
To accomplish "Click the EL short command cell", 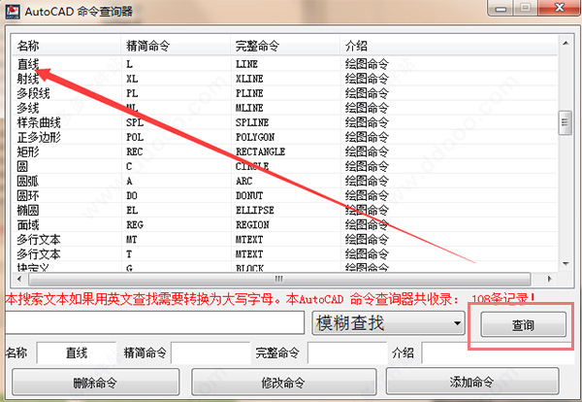I will (132, 210).
